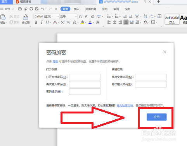Close the password encryption dialog

point(164,52)
